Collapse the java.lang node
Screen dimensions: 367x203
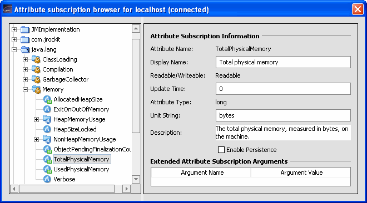coord(14,49)
